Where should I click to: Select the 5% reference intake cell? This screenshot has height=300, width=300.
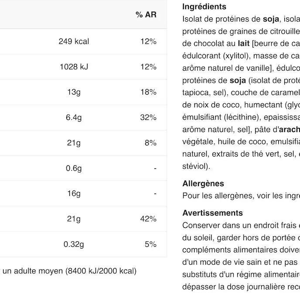[150, 244]
